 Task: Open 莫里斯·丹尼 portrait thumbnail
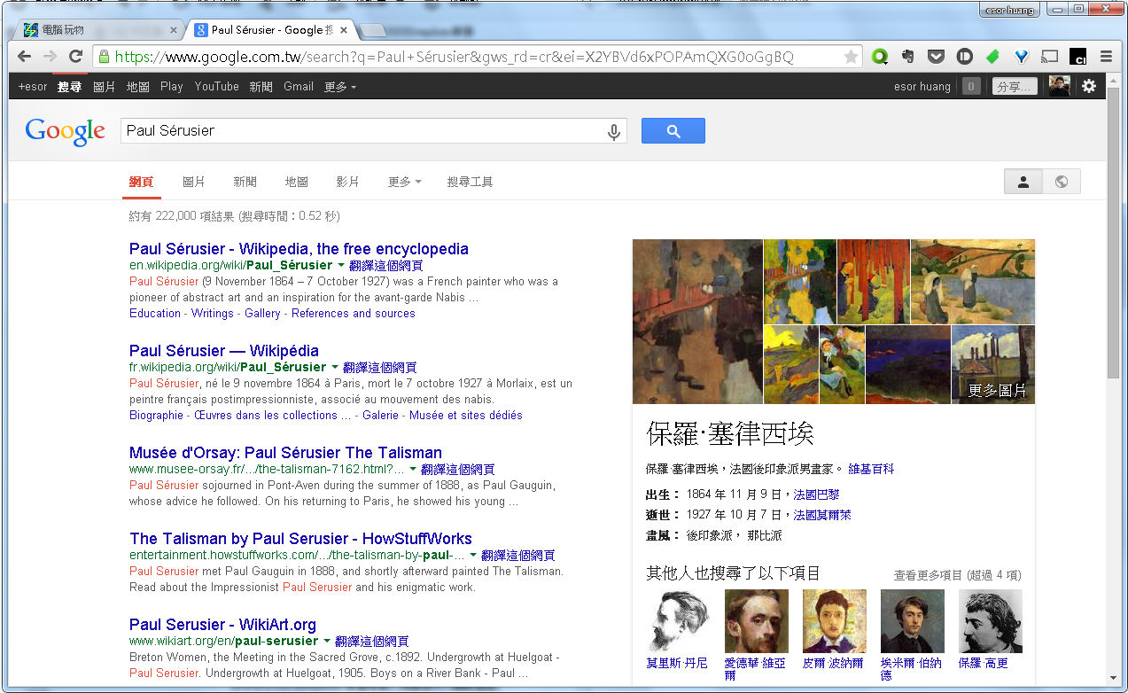coord(678,622)
